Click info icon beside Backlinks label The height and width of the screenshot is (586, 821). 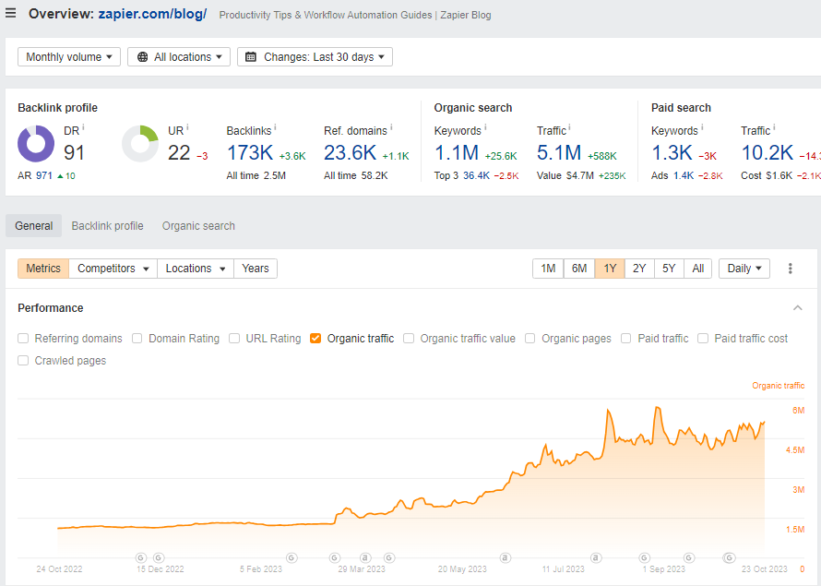pyautogui.click(x=275, y=126)
